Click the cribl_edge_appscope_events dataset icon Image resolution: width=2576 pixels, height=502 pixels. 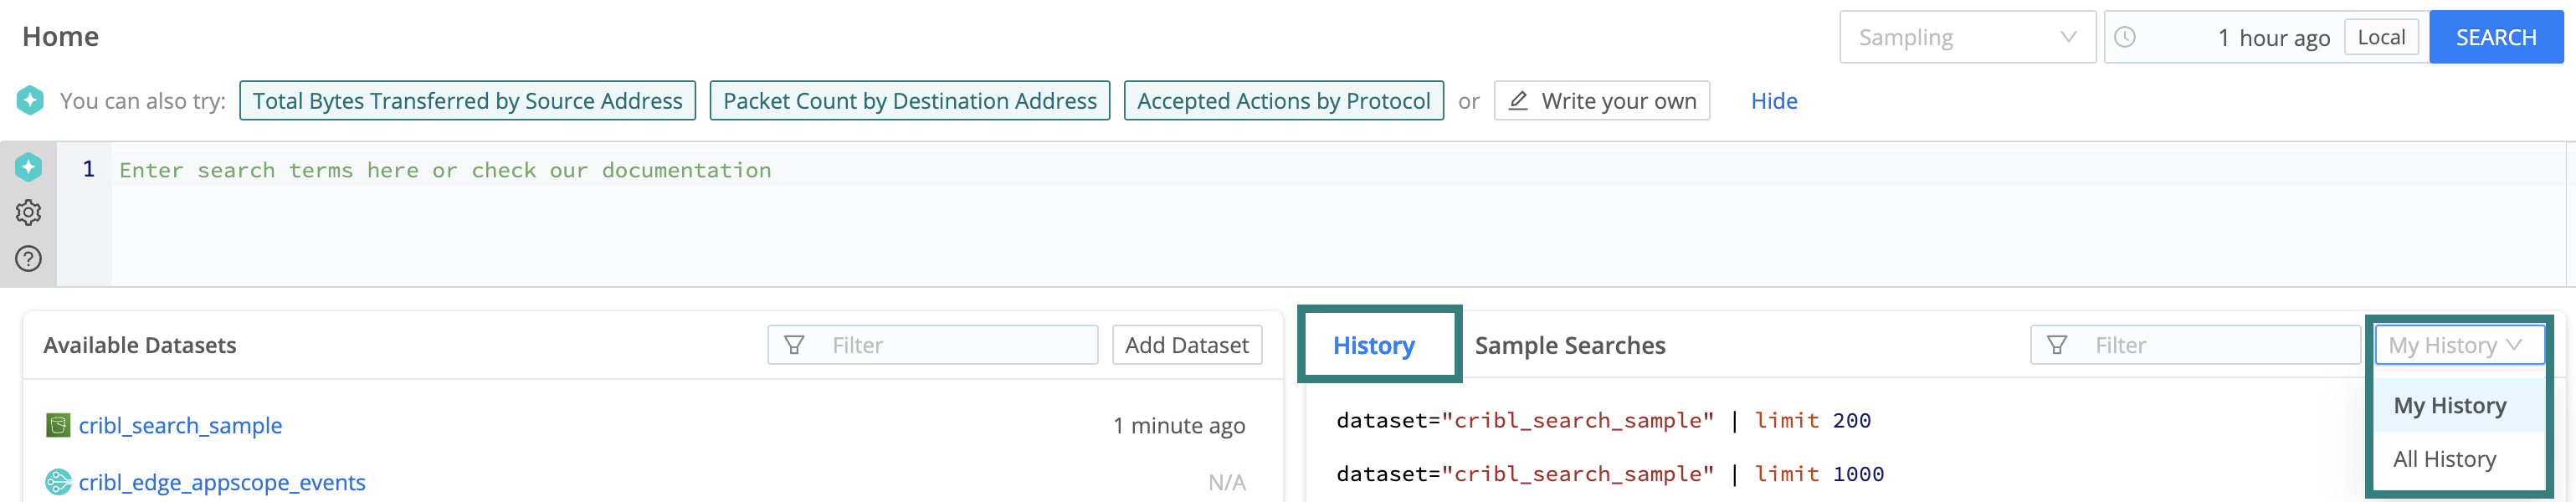[x=58, y=482]
